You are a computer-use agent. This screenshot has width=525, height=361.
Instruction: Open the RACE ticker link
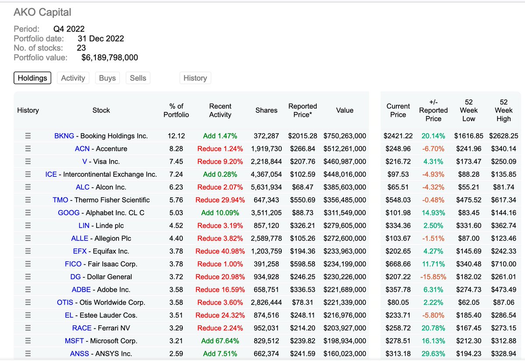[82, 328]
